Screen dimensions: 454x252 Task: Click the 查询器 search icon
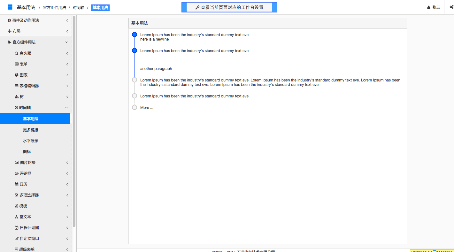pyautogui.click(x=16, y=53)
